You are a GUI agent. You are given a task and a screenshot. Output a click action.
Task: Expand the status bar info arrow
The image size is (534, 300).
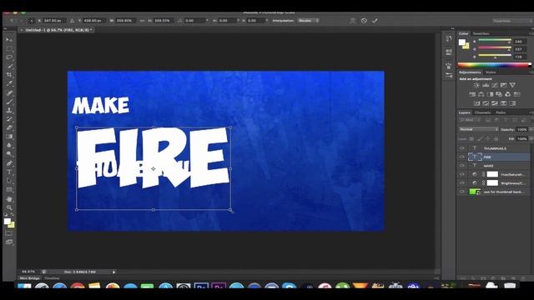[x=114, y=272]
